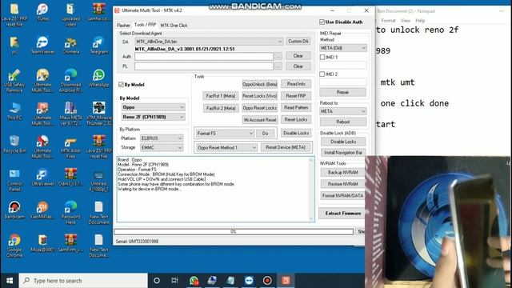Click the Reset FRP button

(296, 96)
